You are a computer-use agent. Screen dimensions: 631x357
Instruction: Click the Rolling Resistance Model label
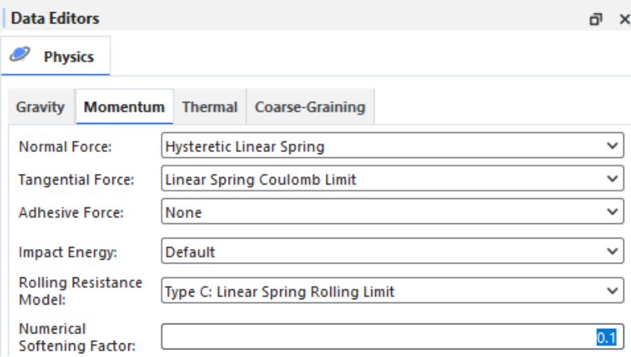coord(80,291)
